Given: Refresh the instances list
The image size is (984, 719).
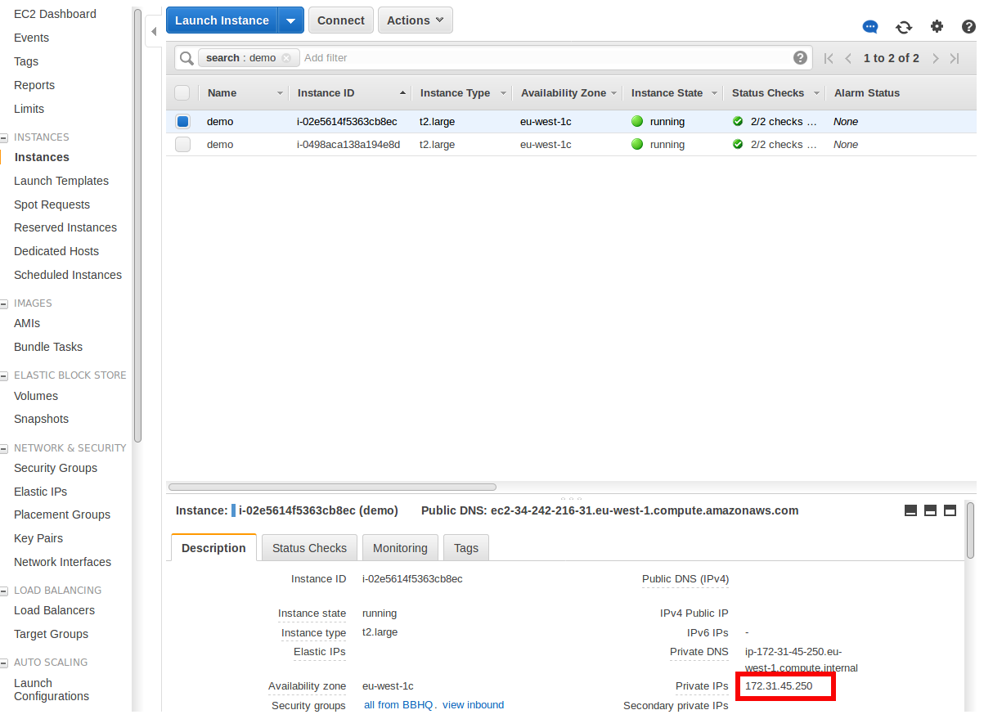Looking at the screenshot, I should (904, 27).
